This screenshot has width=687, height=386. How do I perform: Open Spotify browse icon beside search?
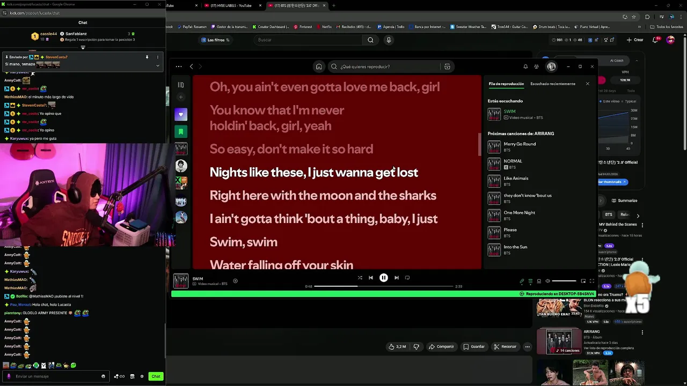tap(447, 66)
